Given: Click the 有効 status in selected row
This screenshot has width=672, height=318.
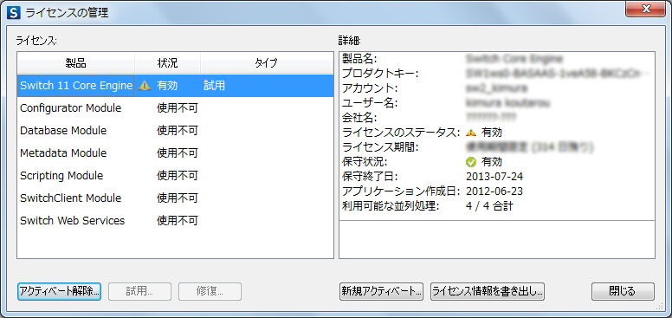Looking at the screenshot, I should [x=167, y=86].
